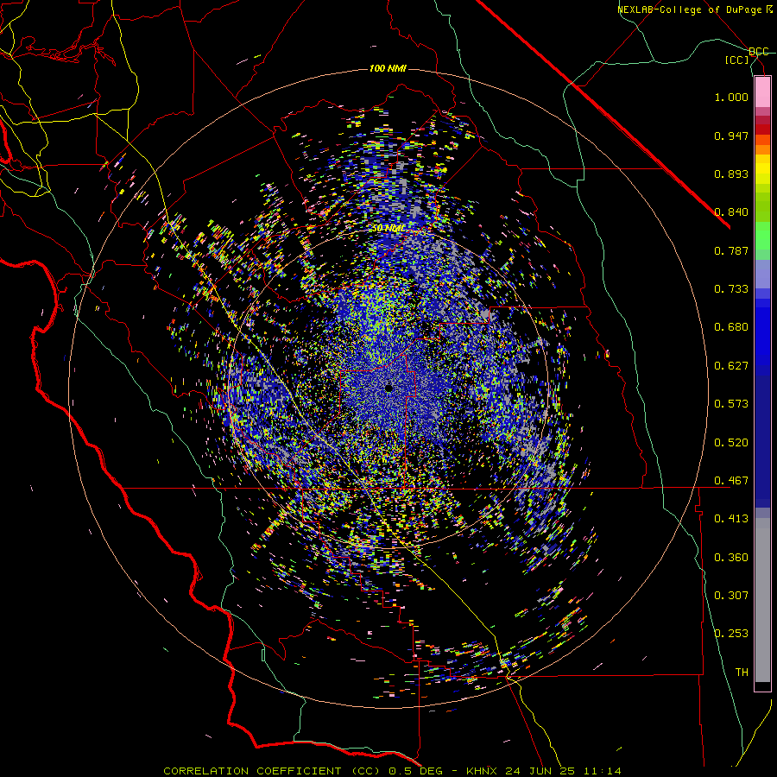Screen dimensions: 777x777
Task: Select the 0.467 value on the scale
Action: [731, 481]
